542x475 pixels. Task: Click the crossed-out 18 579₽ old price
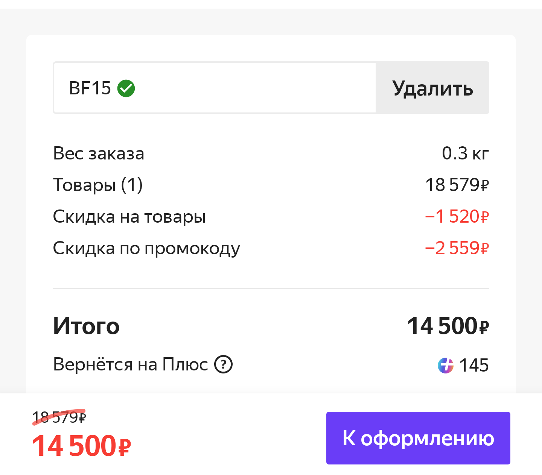point(59,417)
